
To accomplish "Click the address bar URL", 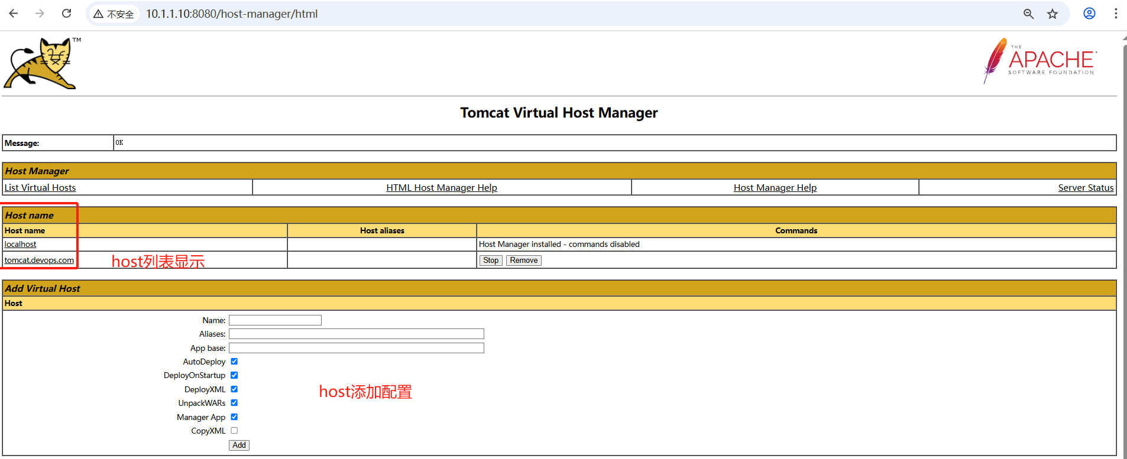I will point(232,14).
